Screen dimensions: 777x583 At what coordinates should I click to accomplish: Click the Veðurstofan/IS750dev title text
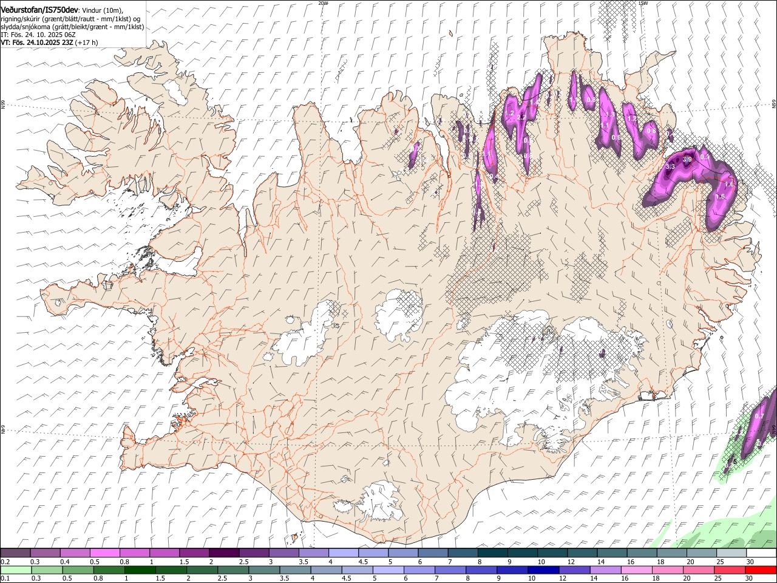tap(39, 9)
